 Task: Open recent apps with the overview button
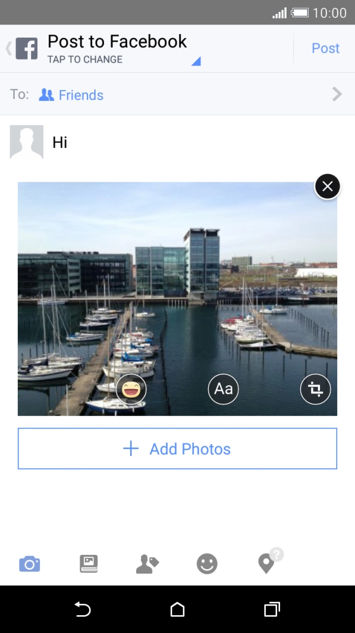[x=271, y=609]
